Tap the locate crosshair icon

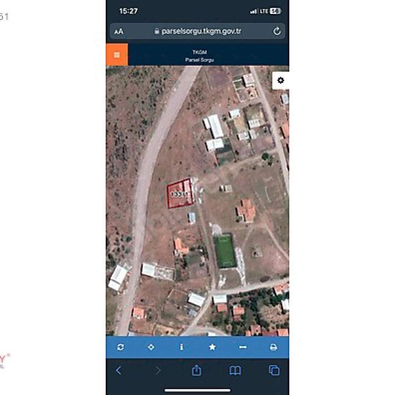point(151,347)
